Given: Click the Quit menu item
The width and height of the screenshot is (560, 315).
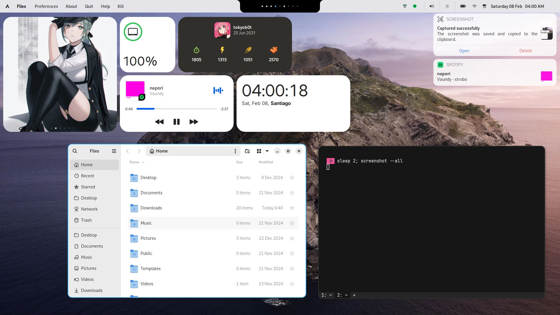Looking at the screenshot, I should coord(89,6).
